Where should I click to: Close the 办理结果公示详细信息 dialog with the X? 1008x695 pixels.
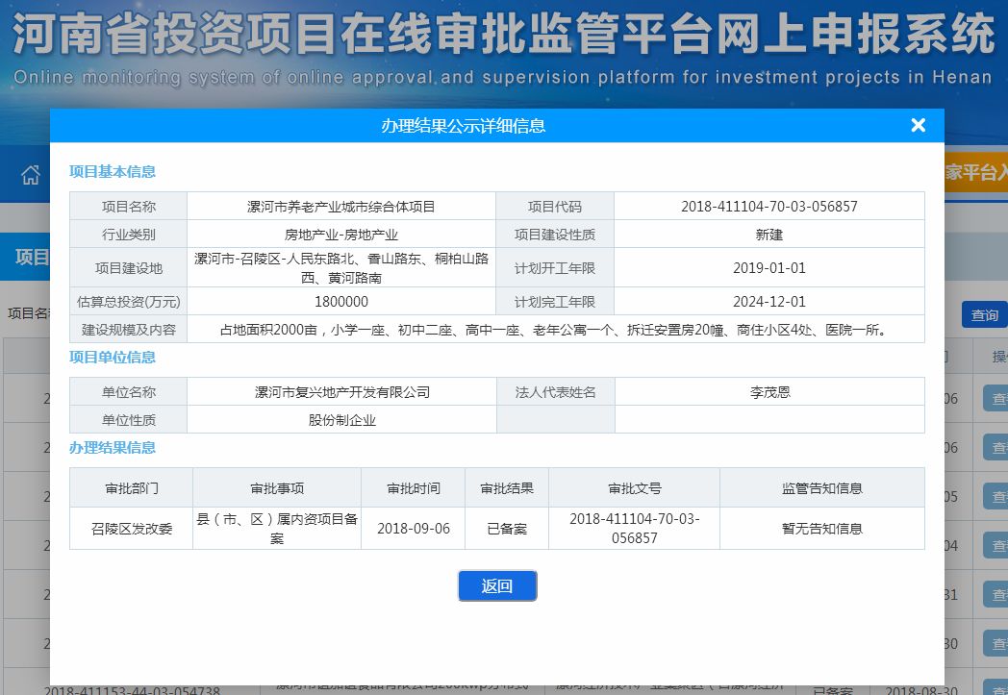click(x=918, y=125)
